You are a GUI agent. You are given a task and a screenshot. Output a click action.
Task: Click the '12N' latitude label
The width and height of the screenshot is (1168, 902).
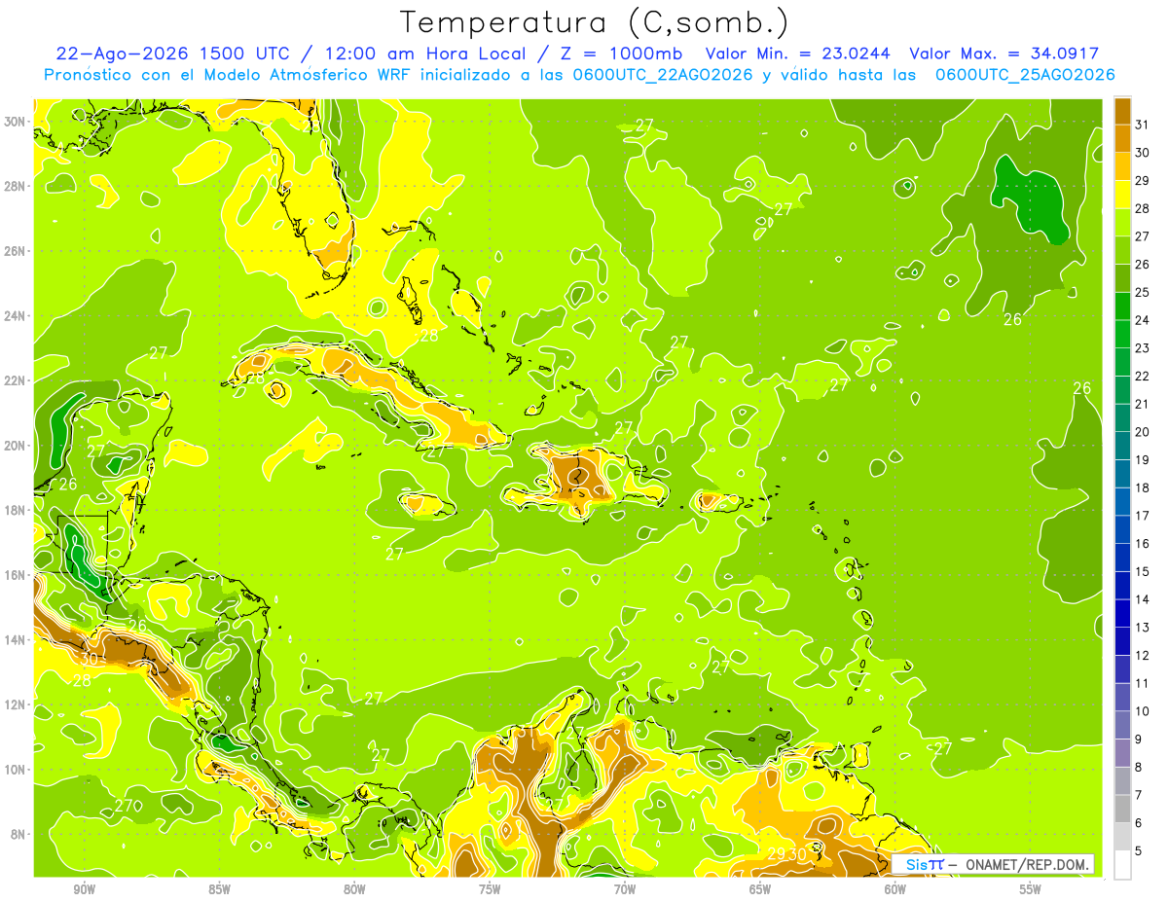click(17, 704)
